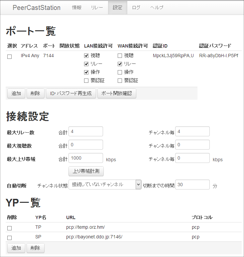Click authentication ID MpckL3Jj59RpPA,U
Viewport: 244px width, 257px height.
[x=173, y=56]
